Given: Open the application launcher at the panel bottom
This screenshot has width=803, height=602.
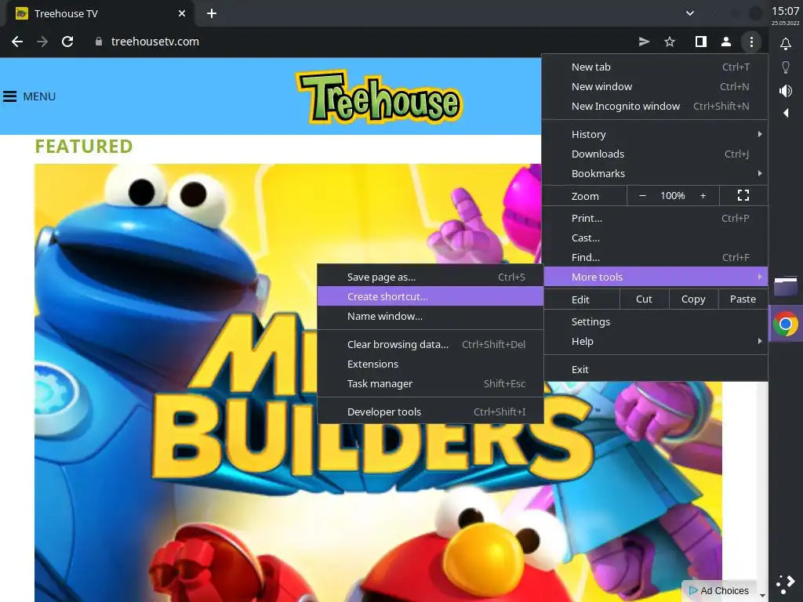Looking at the screenshot, I should (786, 584).
